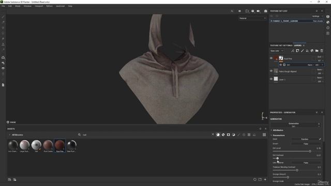Screen dimensions: 331x186
Task: Select the Rust Fine layer mask thumbnail
Action: tap(281, 58)
